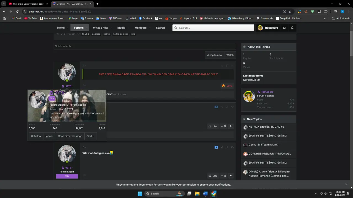353x198 pixels.
Task: Open the What's new nav item
Action: click(x=100, y=28)
